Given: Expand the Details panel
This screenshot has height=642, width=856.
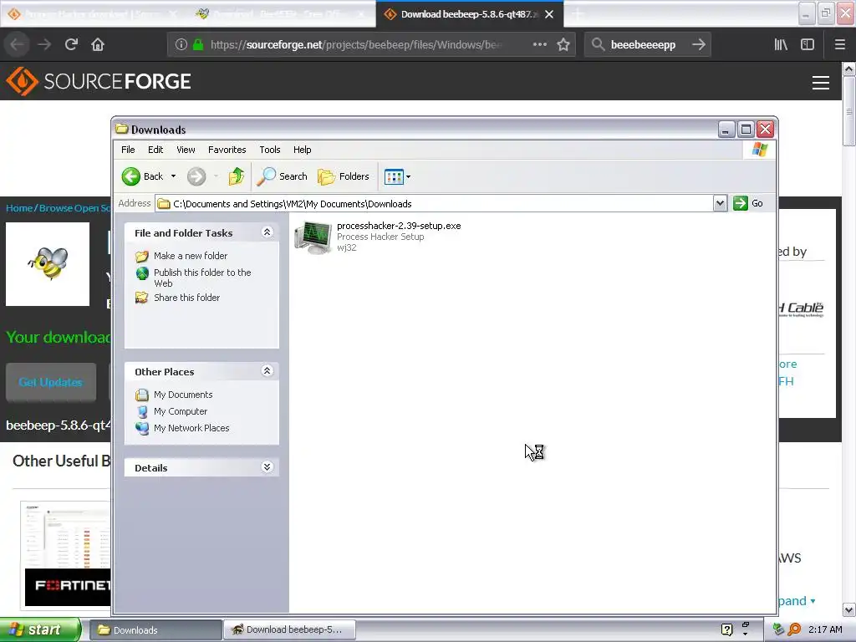Looking at the screenshot, I should [x=267, y=467].
